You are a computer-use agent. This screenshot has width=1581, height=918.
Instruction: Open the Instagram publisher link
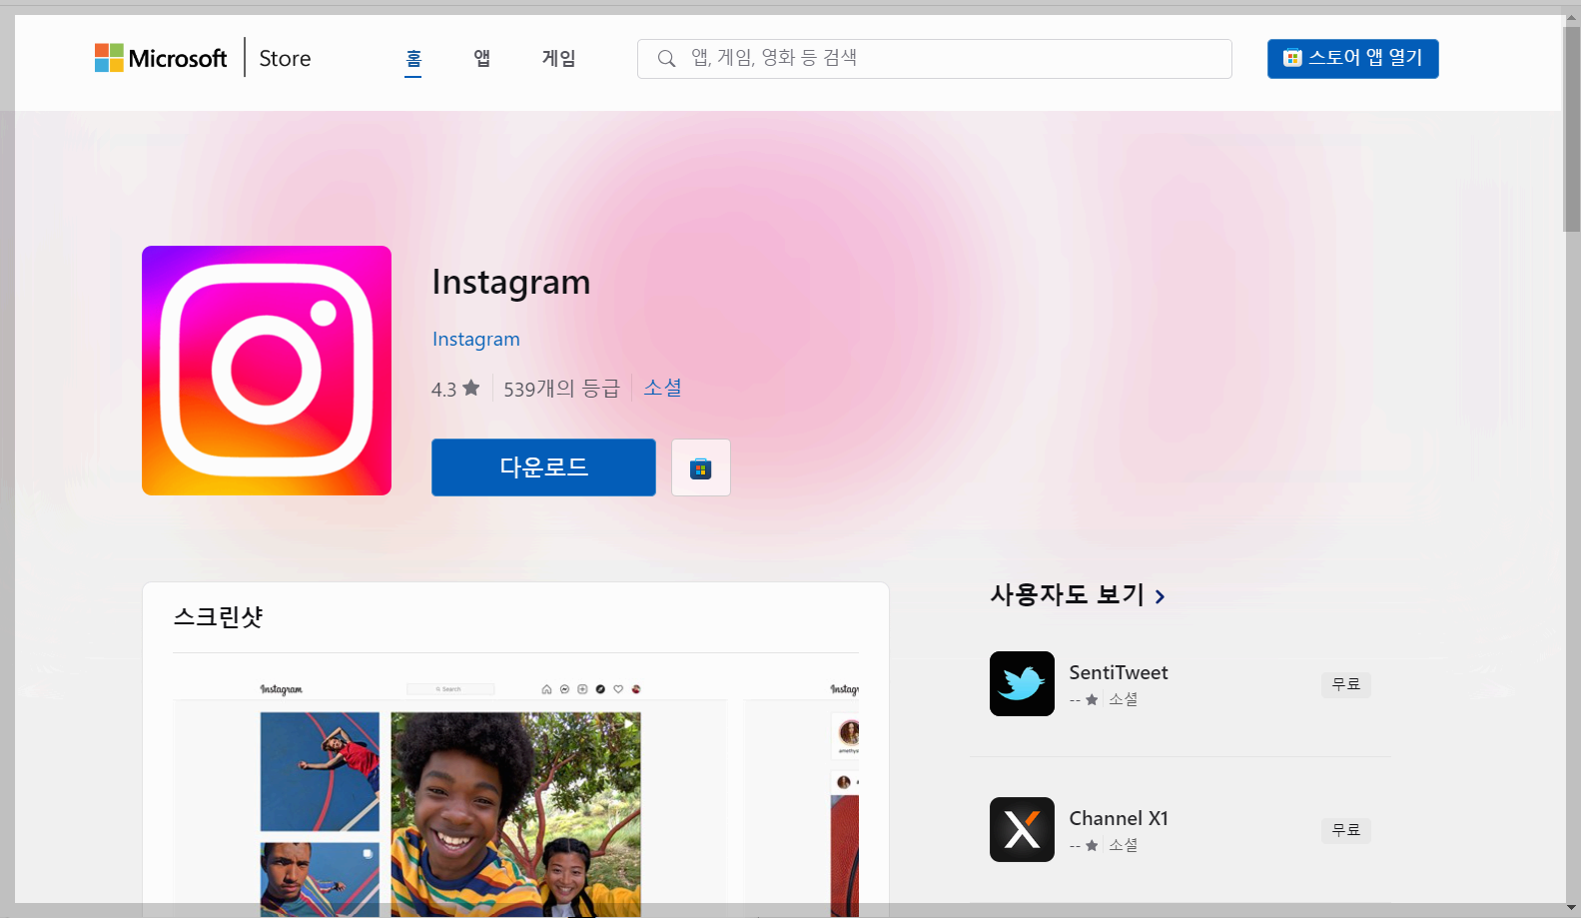(475, 339)
